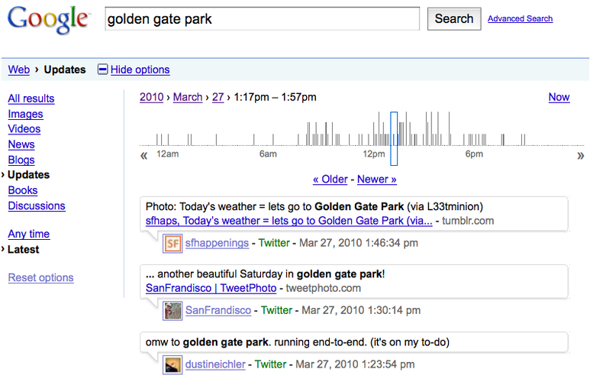Collapse options with Hide options link

click(140, 70)
